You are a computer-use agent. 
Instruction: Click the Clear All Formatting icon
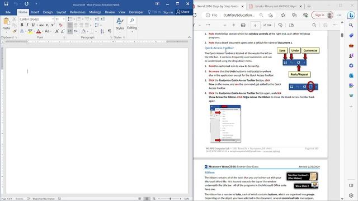(x=60, y=25)
